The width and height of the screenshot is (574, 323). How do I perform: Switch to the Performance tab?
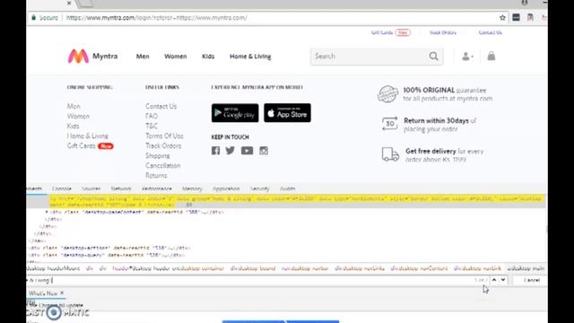(157, 188)
